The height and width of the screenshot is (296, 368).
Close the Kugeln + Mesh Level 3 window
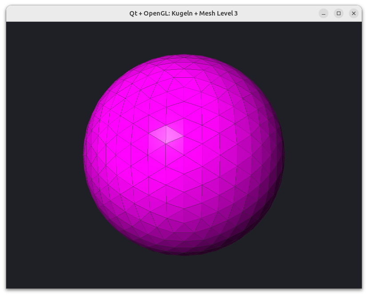pos(354,13)
